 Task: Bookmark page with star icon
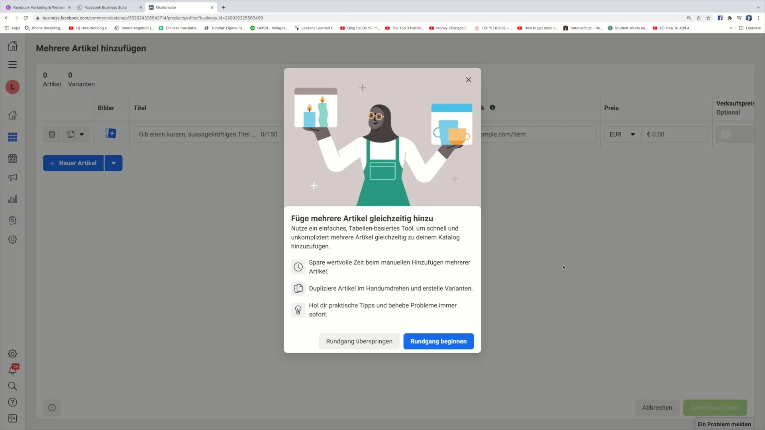pyautogui.click(x=708, y=18)
